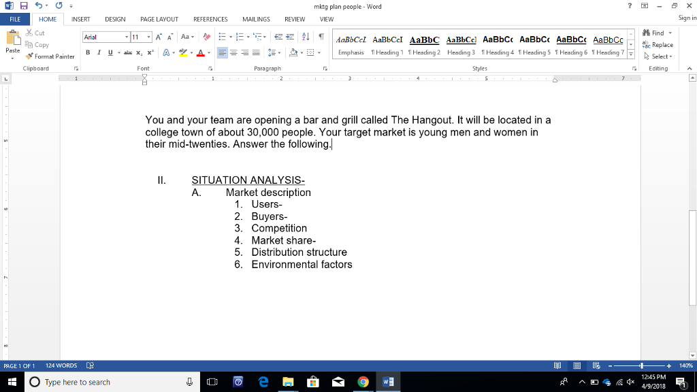Screen dimensions: 697x392
Task: Toggle bold formatting
Action: click(88, 52)
